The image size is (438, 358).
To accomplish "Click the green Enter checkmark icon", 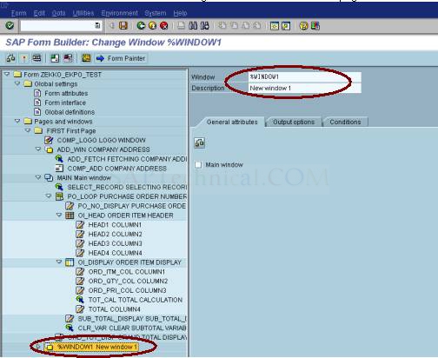I will coord(10,26).
